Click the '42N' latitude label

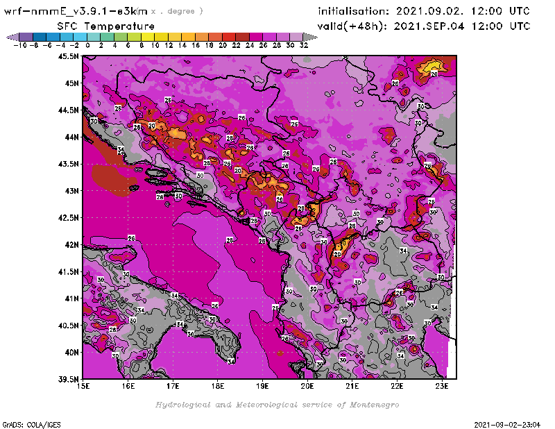point(71,245)
